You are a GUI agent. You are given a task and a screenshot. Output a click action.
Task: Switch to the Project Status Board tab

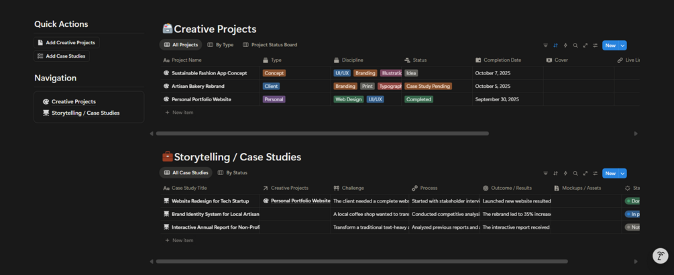point(270,45)
